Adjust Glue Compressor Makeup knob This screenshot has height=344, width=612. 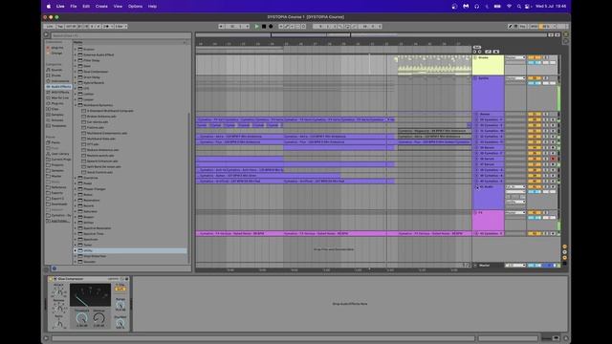tap(98, 318)
